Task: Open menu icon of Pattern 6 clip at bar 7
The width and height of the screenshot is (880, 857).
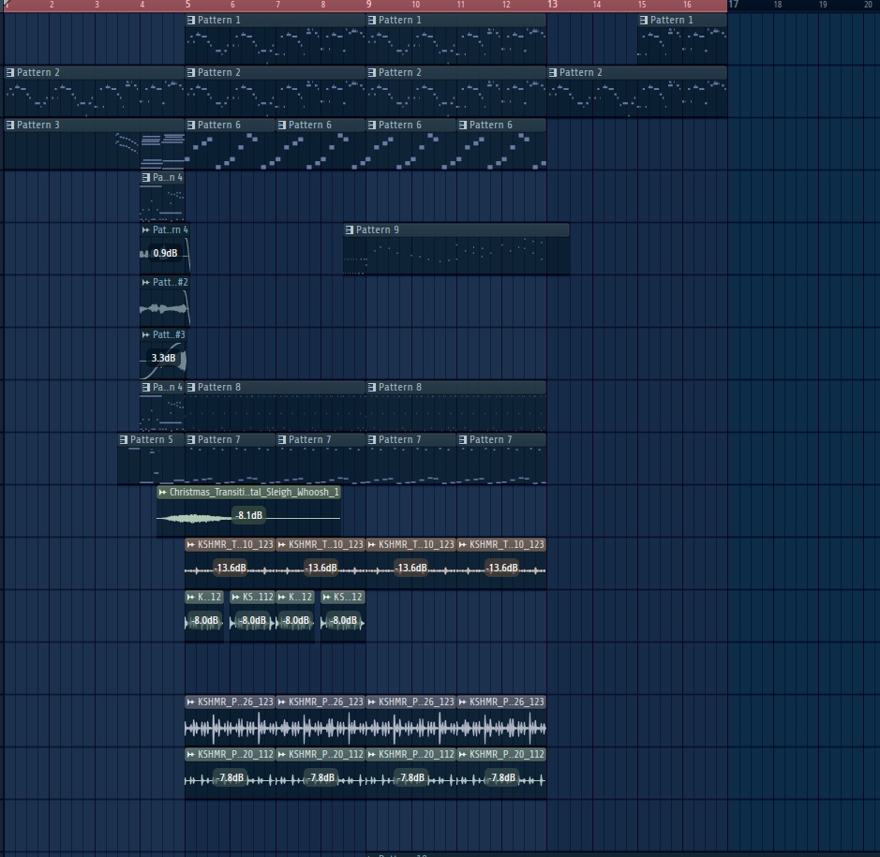Action: (x=282, y=126)
